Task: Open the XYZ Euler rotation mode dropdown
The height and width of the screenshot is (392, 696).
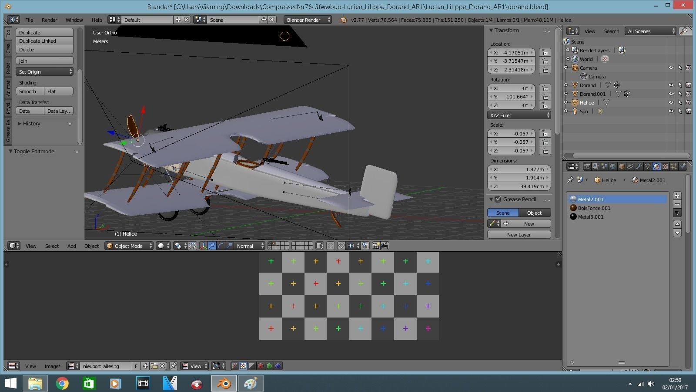Action: [519, 115]
